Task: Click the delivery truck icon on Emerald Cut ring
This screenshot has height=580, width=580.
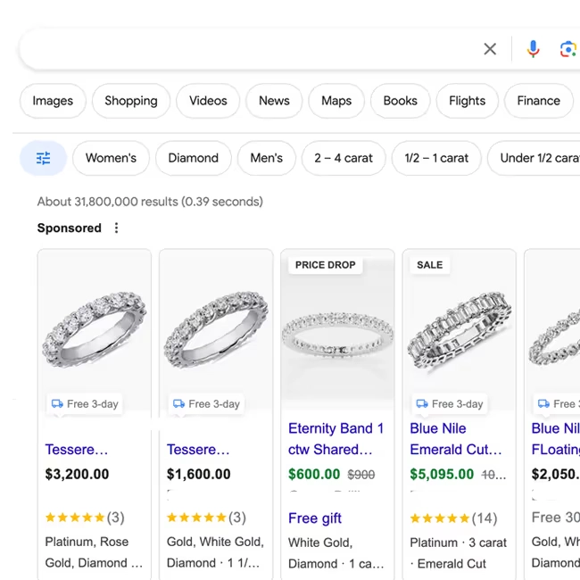Action: (x=422, y=403)
